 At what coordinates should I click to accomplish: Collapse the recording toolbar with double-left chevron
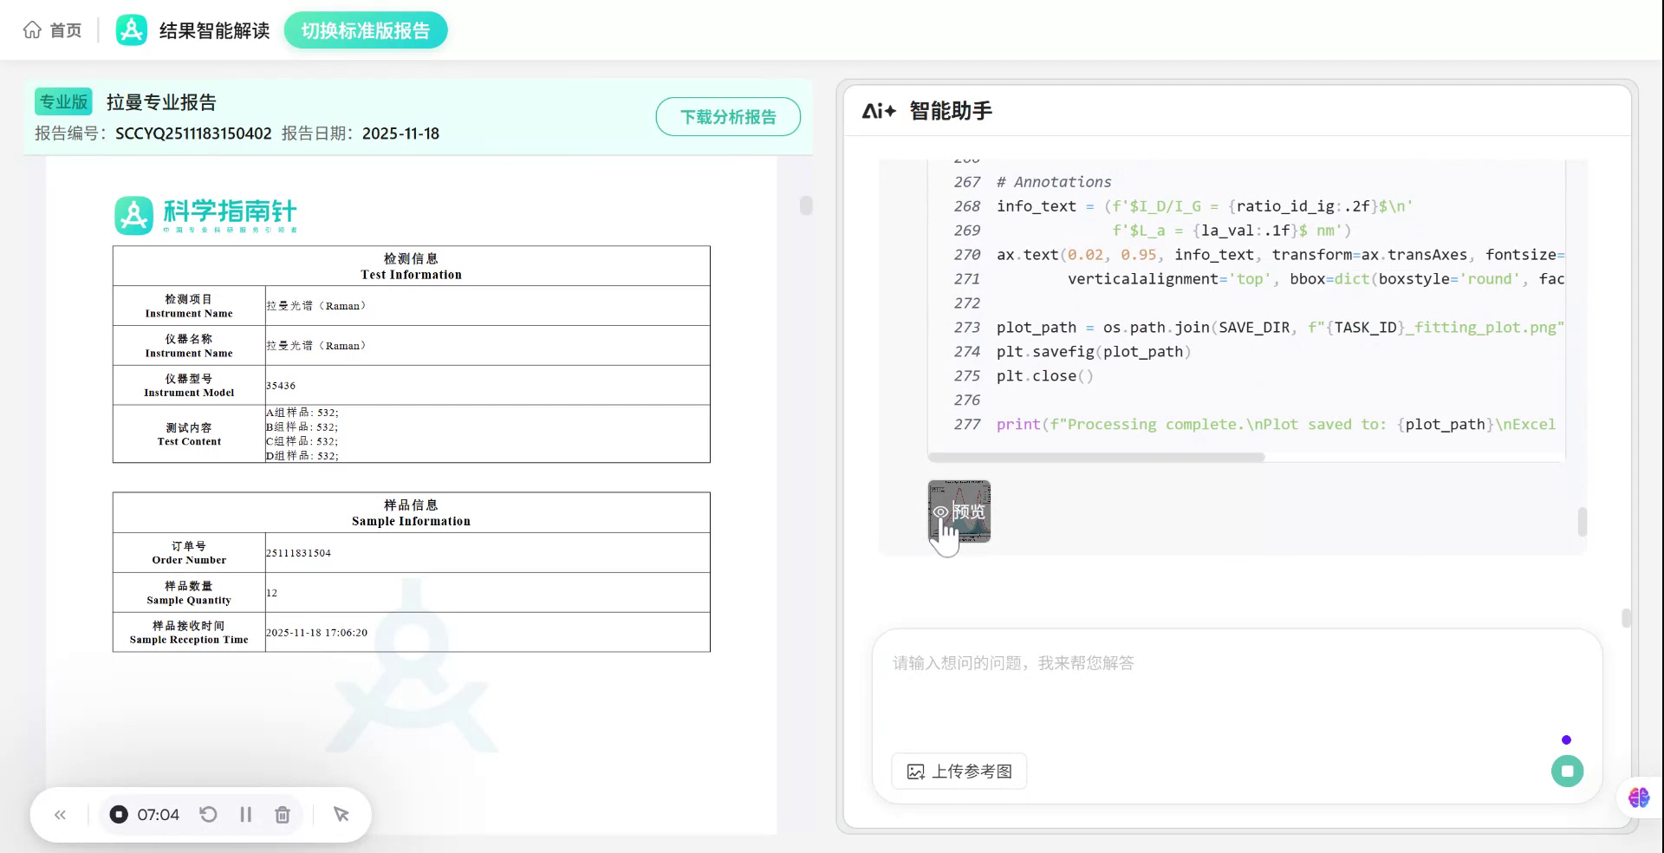(60, 814)
